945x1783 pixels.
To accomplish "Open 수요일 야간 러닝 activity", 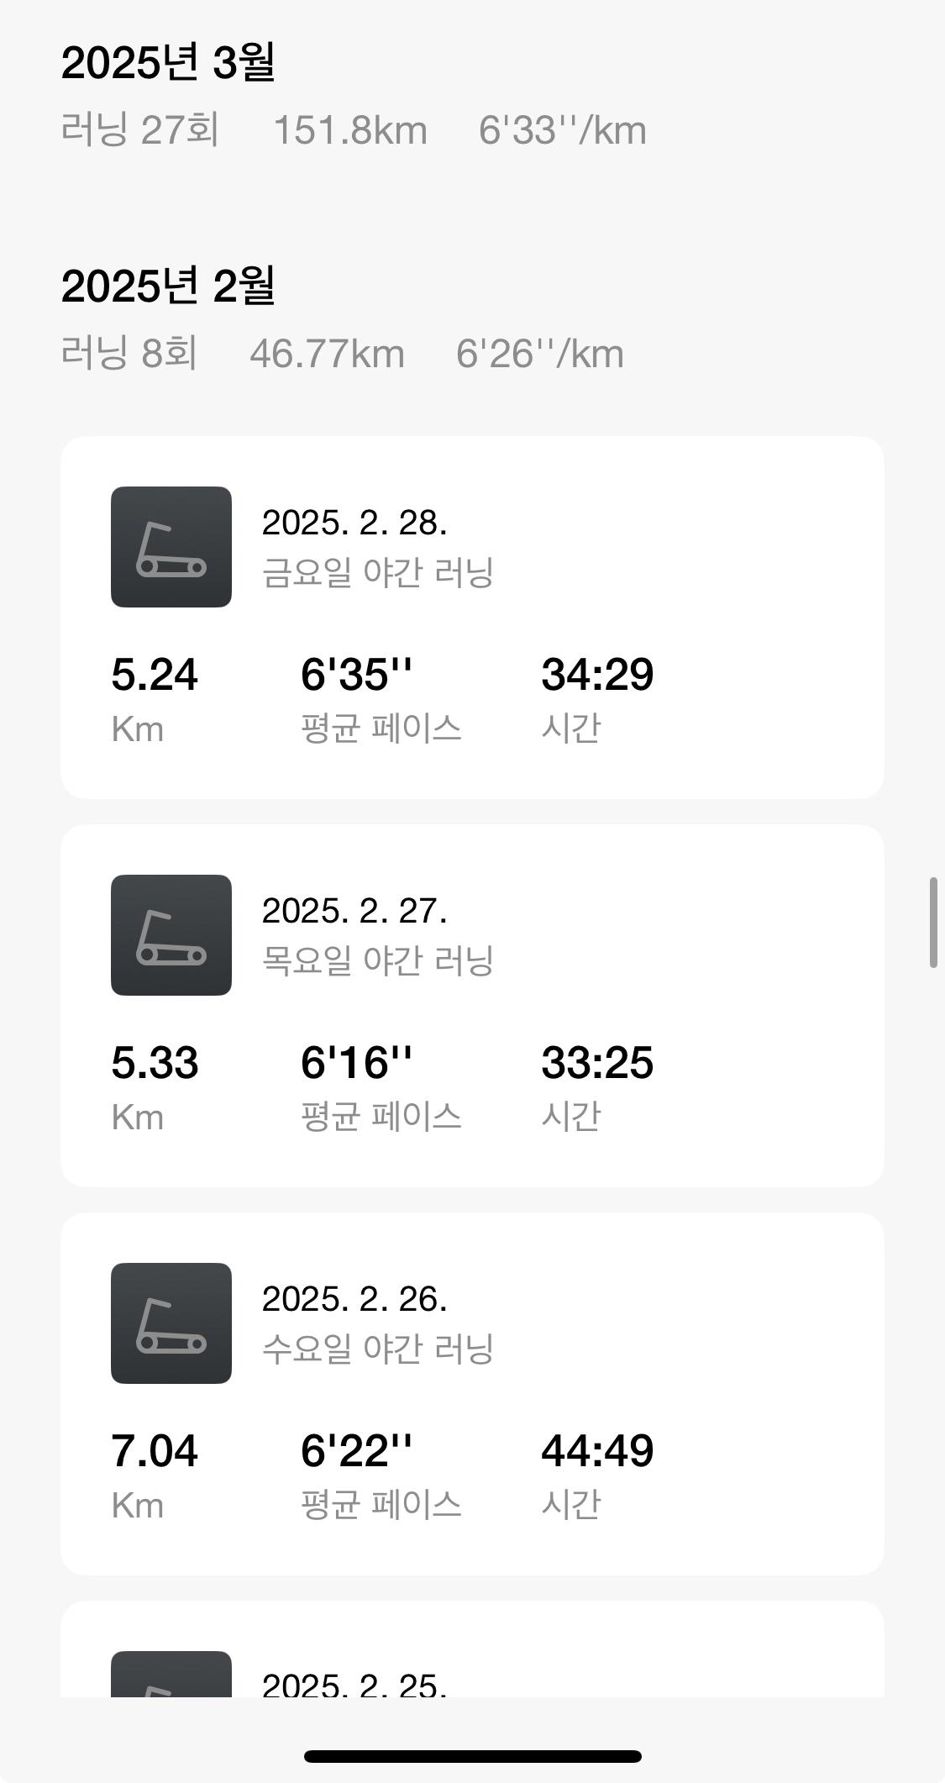I will (x=377, y=1349).
